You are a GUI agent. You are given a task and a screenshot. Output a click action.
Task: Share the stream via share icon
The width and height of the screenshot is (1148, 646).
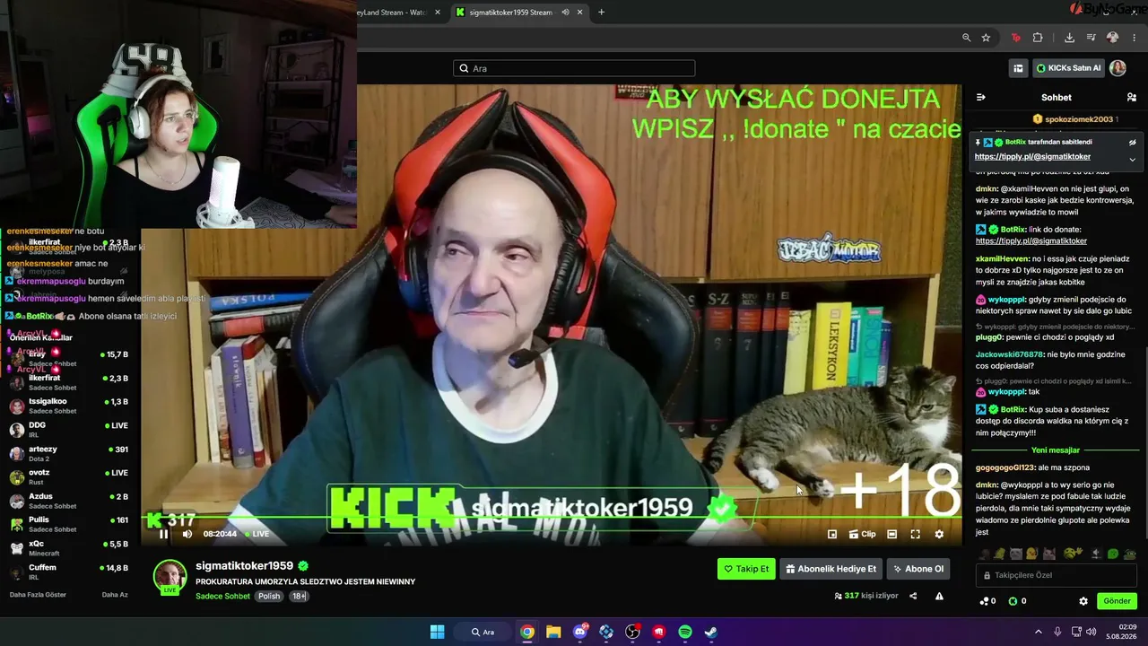click(913, 596)
